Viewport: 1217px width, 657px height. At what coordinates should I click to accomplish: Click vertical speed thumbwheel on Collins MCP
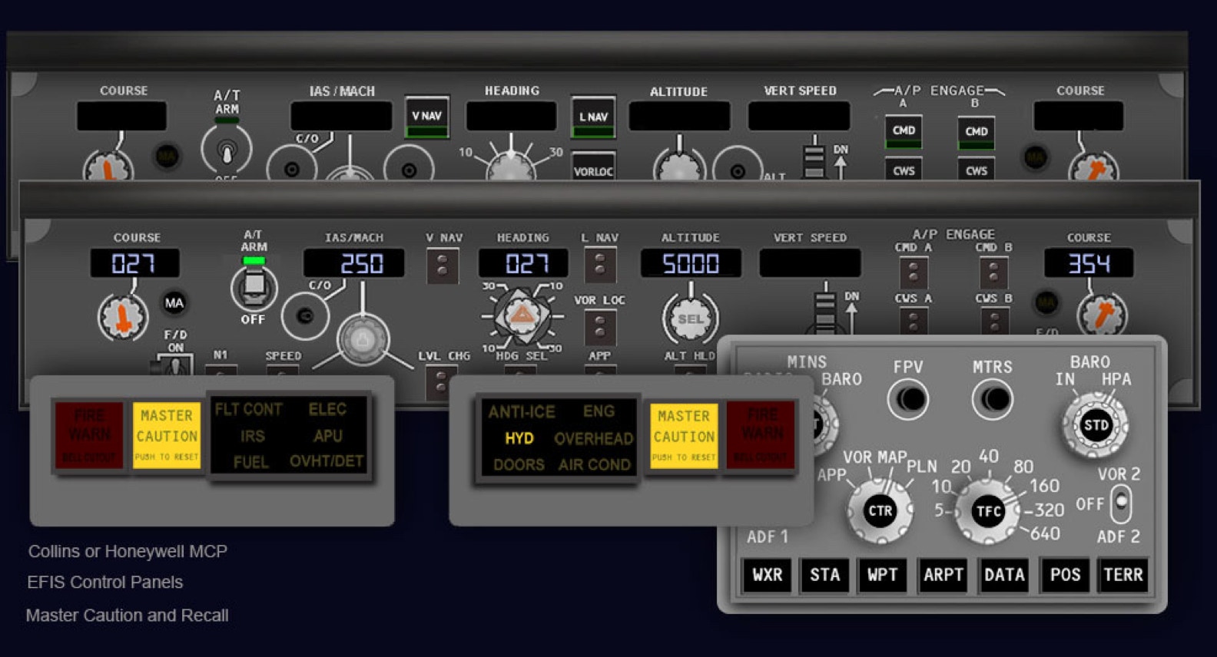click(814, 160)
